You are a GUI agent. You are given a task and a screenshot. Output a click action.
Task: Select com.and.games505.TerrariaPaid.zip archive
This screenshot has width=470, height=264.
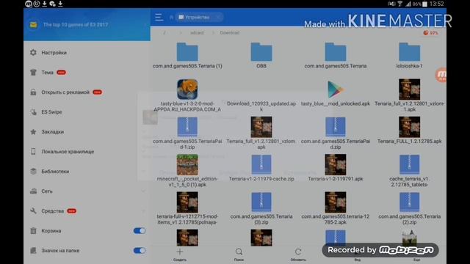[336, 127]
